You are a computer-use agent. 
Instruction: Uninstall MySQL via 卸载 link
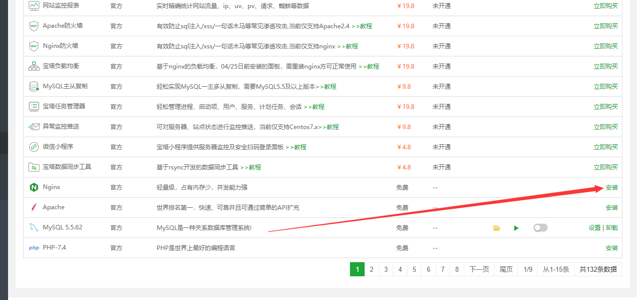point(611,228)
